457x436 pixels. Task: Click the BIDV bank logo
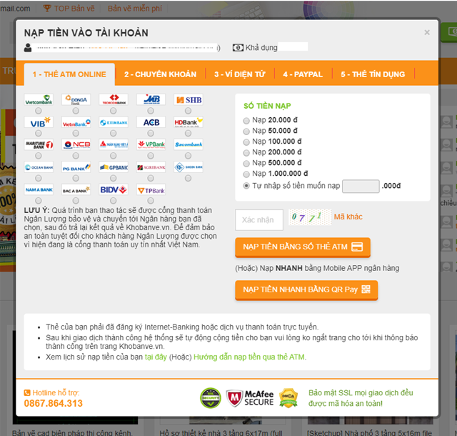click(x=114, y=189)
